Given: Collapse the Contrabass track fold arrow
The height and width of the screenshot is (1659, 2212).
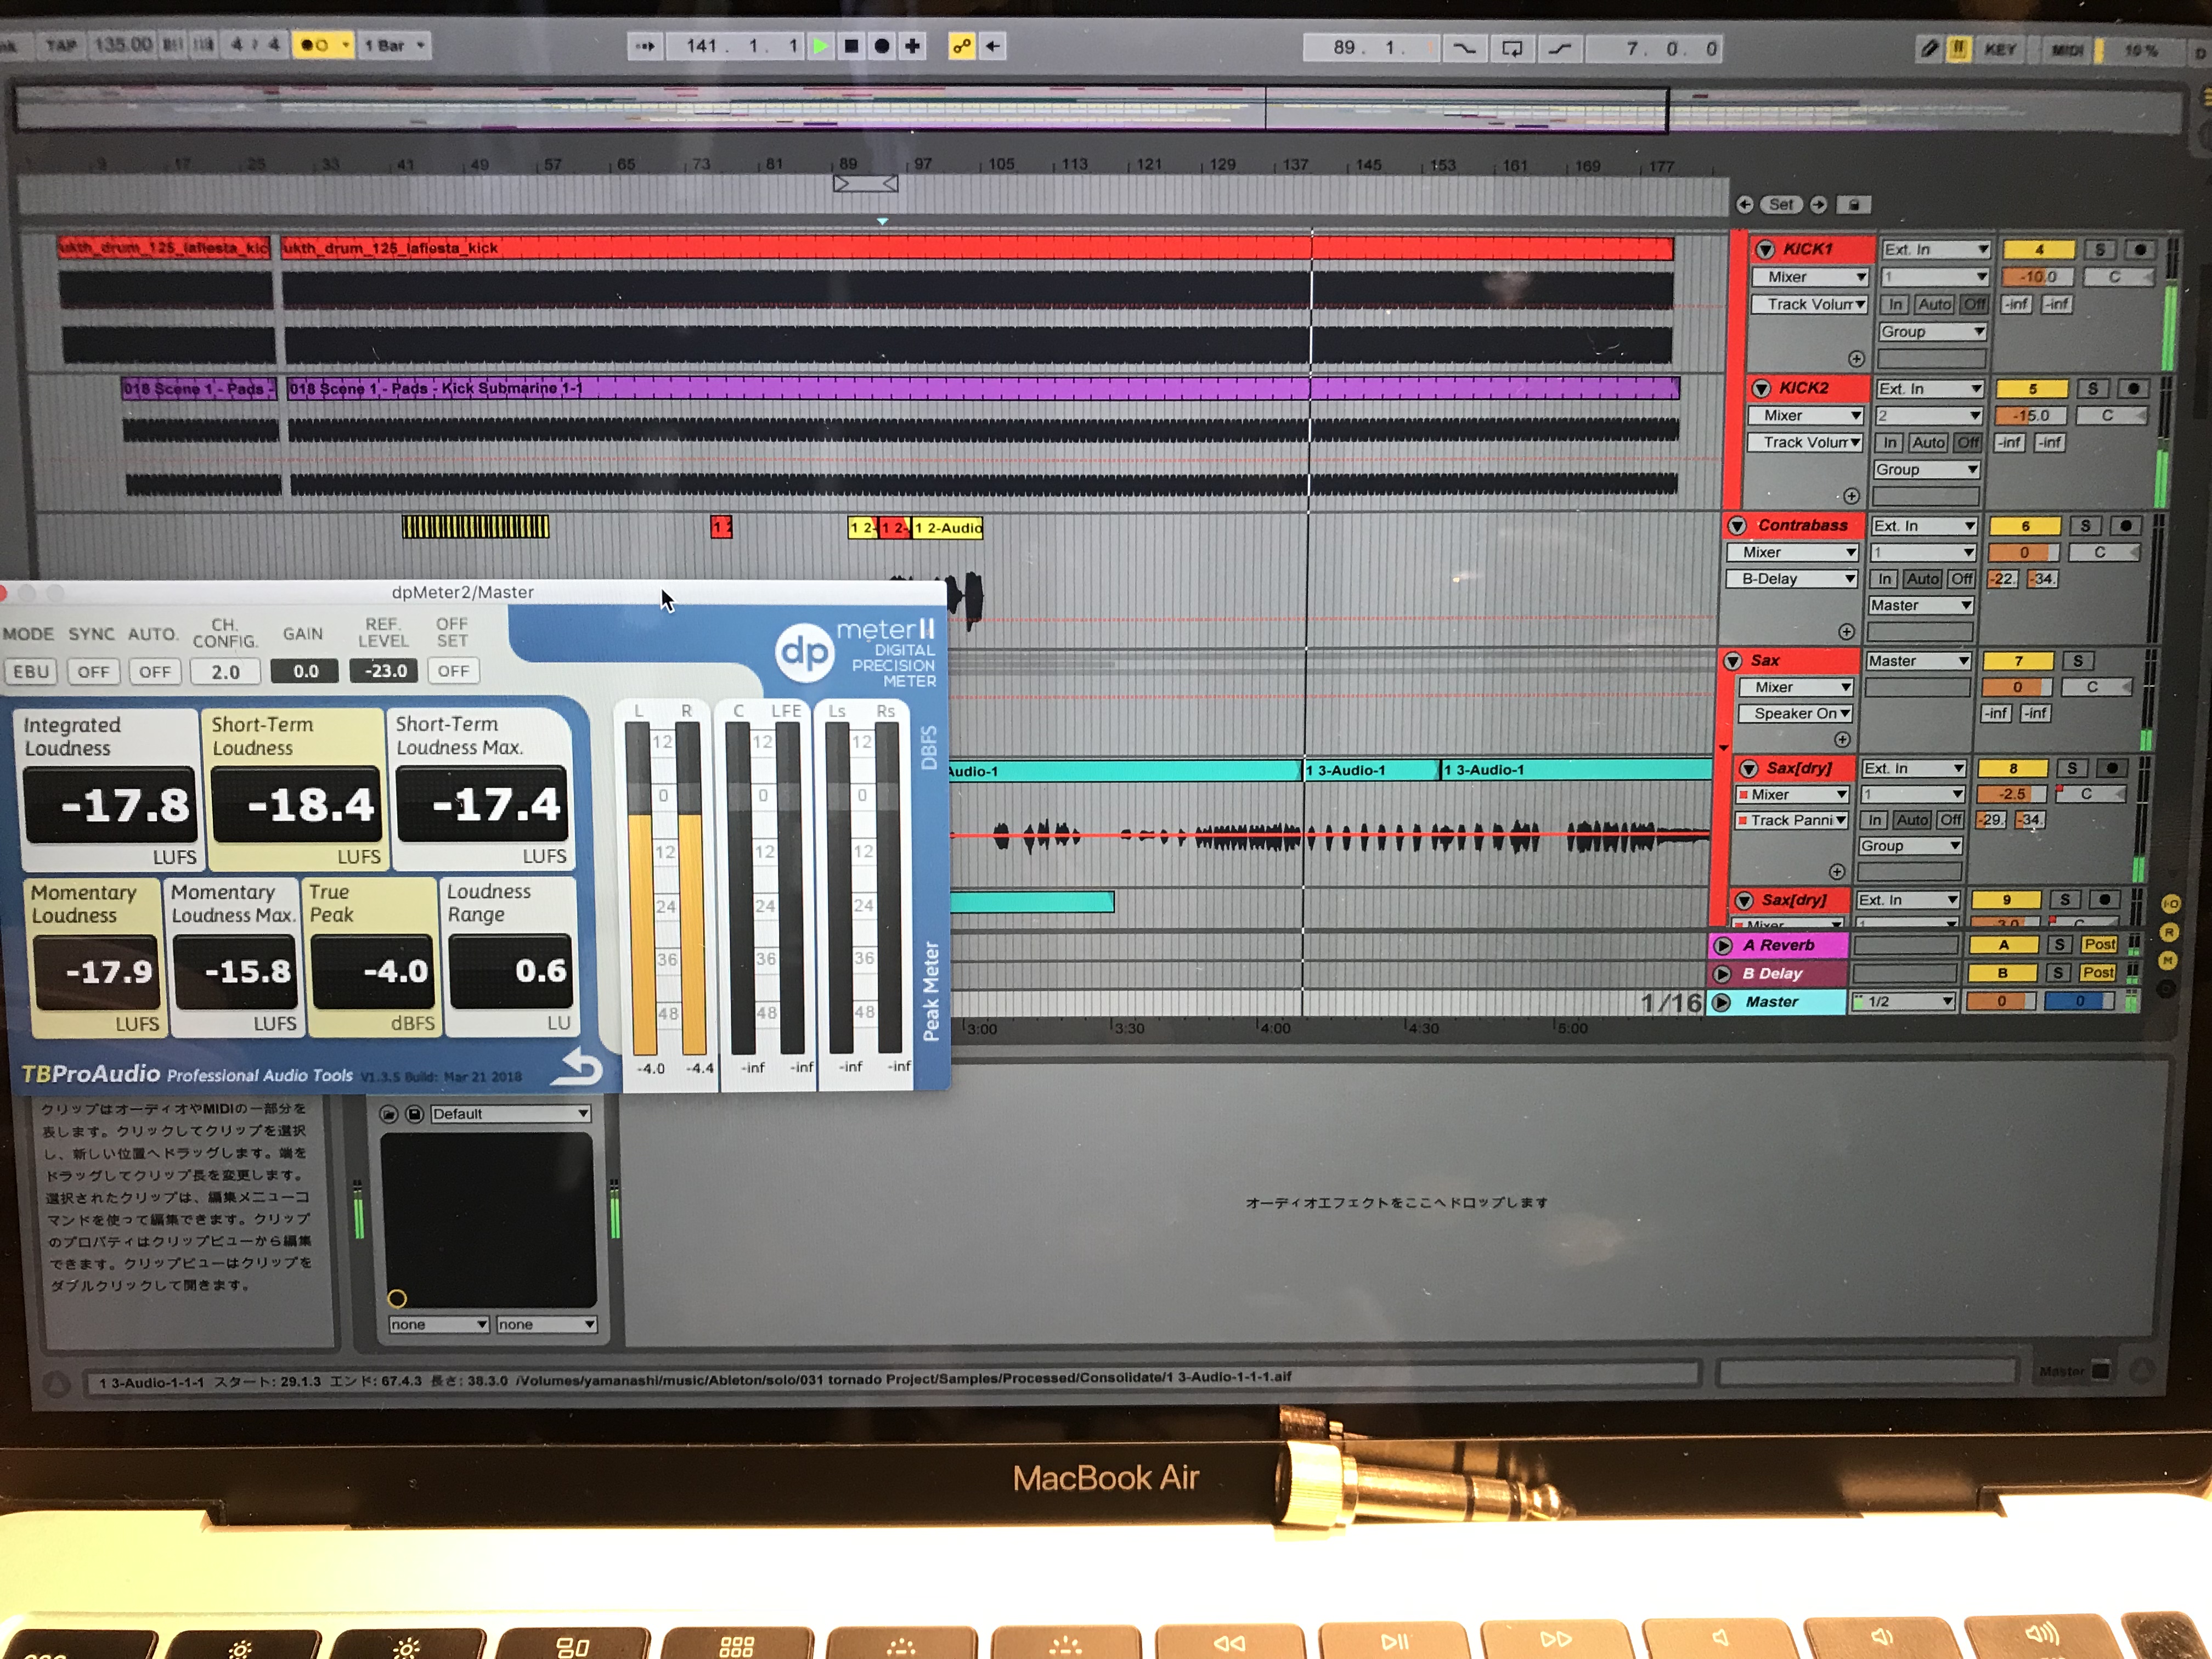Looking at the screenshot, I should (1737, 526).
